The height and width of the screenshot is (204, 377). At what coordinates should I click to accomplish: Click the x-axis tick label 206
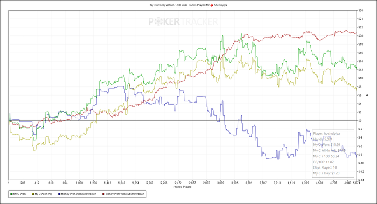(23, 183)
